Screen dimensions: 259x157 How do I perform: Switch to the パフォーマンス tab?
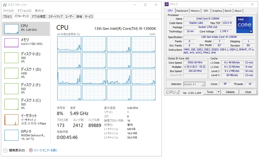21,16
